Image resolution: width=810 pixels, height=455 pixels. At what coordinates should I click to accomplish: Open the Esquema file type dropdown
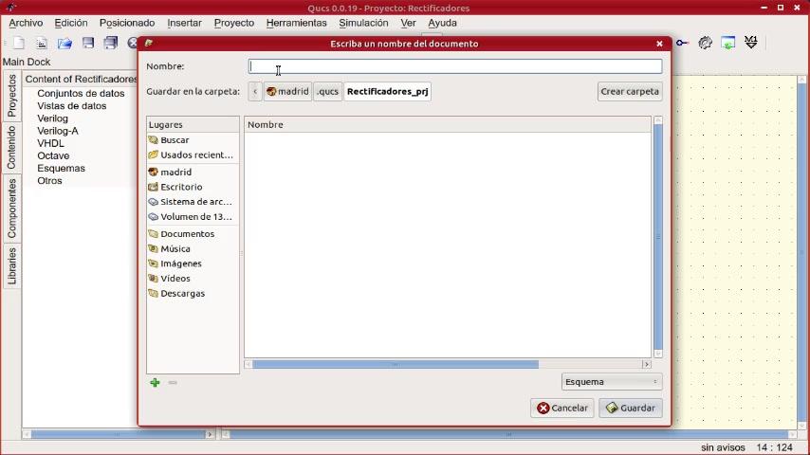click(612, 382)
